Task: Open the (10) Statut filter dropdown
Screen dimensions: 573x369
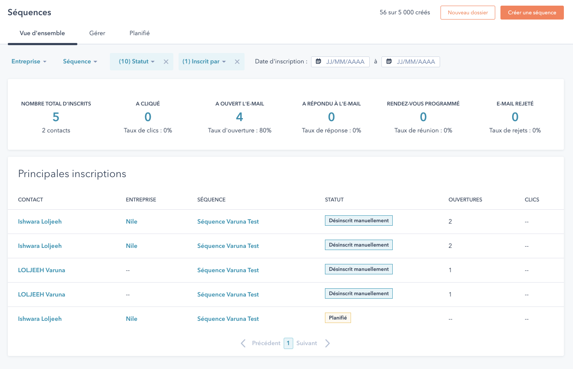Action: [136, 62]
